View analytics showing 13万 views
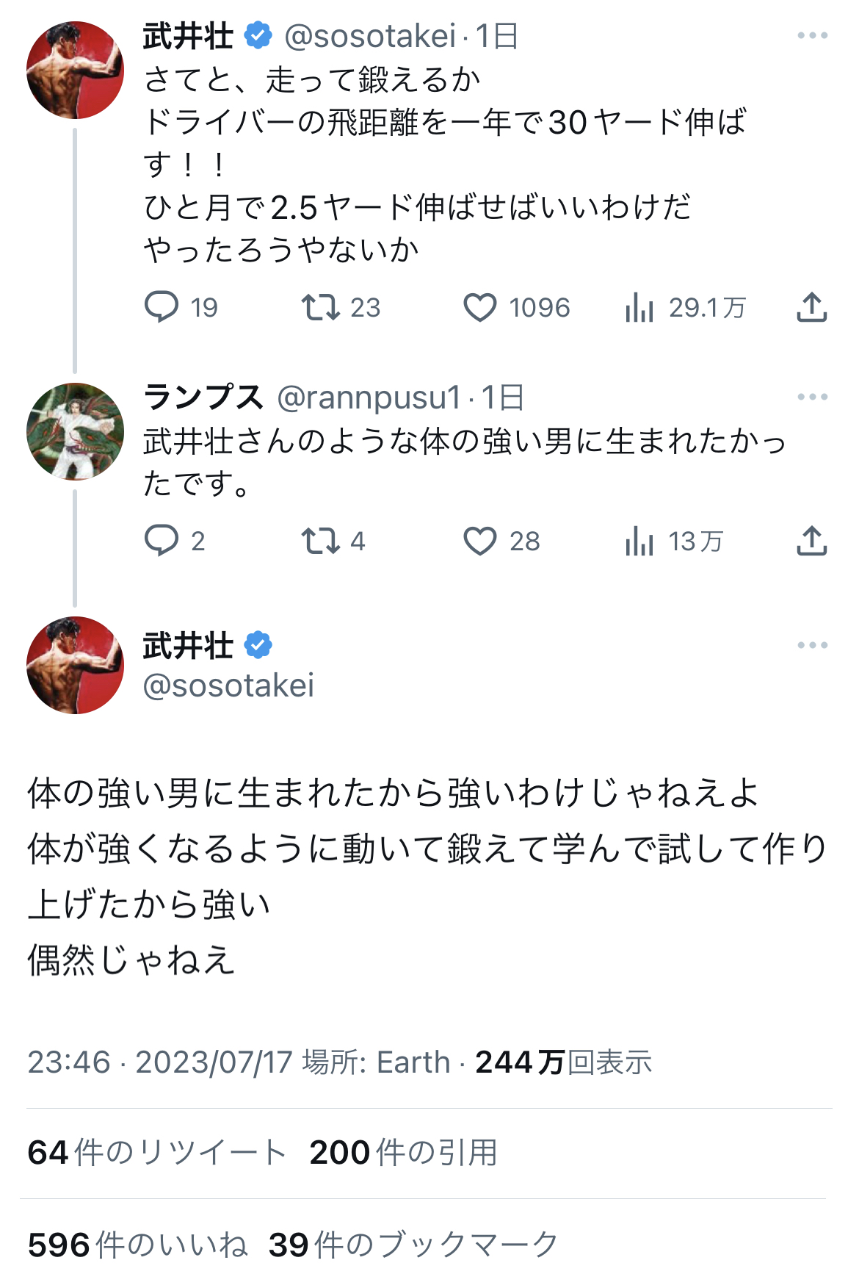The image size is (859, 1274). (639, 541)
